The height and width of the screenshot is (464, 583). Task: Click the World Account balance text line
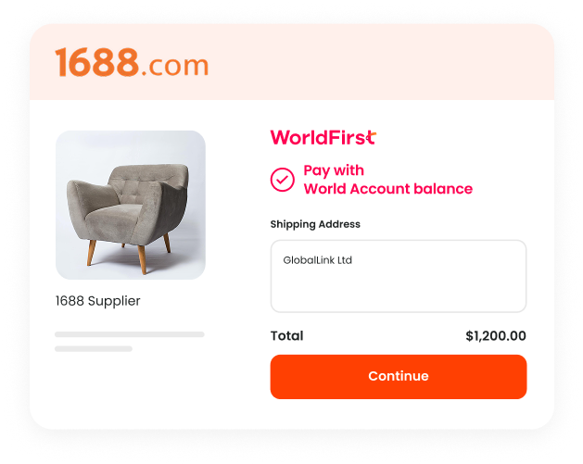(388, 189)
